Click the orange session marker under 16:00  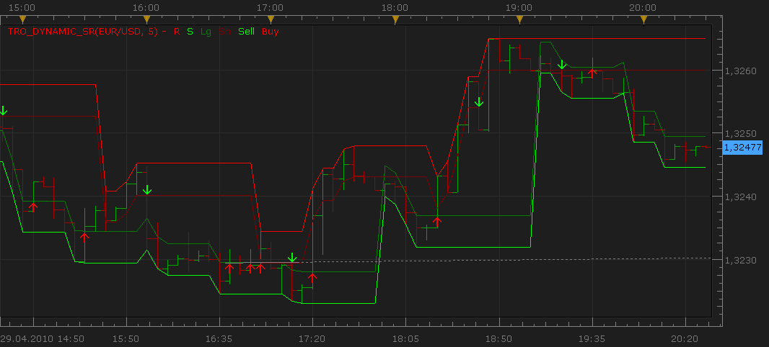pyautogui.click(x=146, y=19)
